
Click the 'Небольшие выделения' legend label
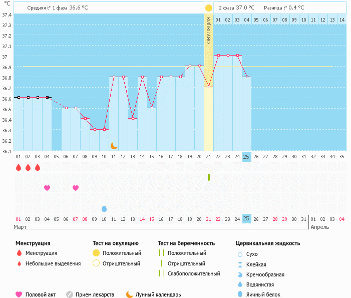point(53,263)
